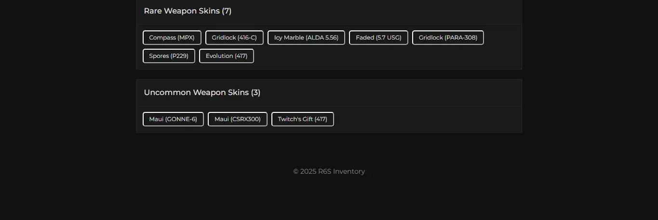This screenshot has width=658, height=220.
Task: Click empty space right of Evolution (417) tag
Action: point(386,56)
